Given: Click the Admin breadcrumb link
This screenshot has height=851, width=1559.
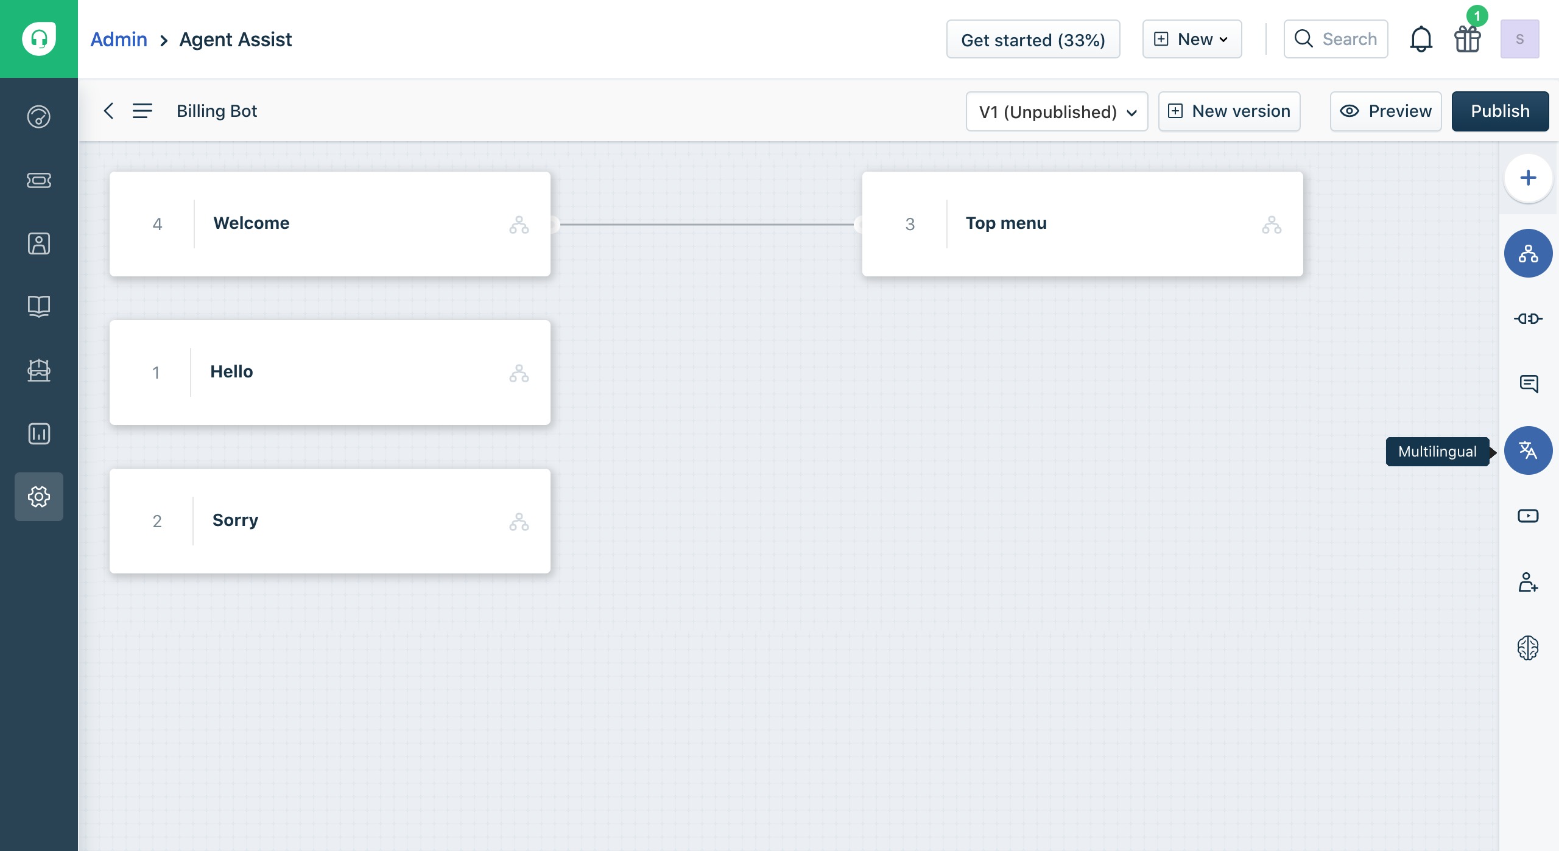Looking at the screenshot, I should pyautogui.click(x=119, y=39).
